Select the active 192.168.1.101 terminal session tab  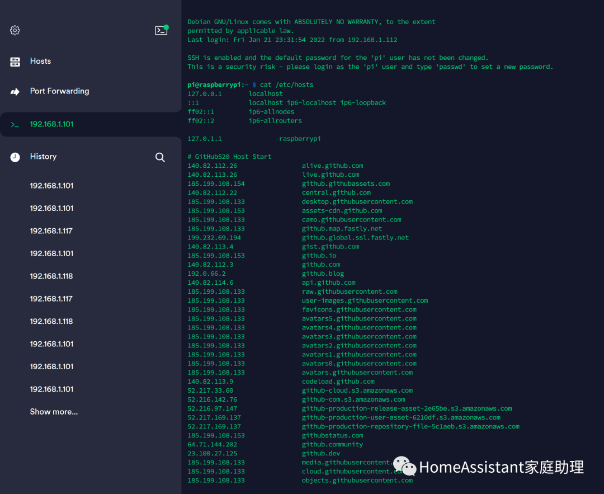click(x=91, y=124)
